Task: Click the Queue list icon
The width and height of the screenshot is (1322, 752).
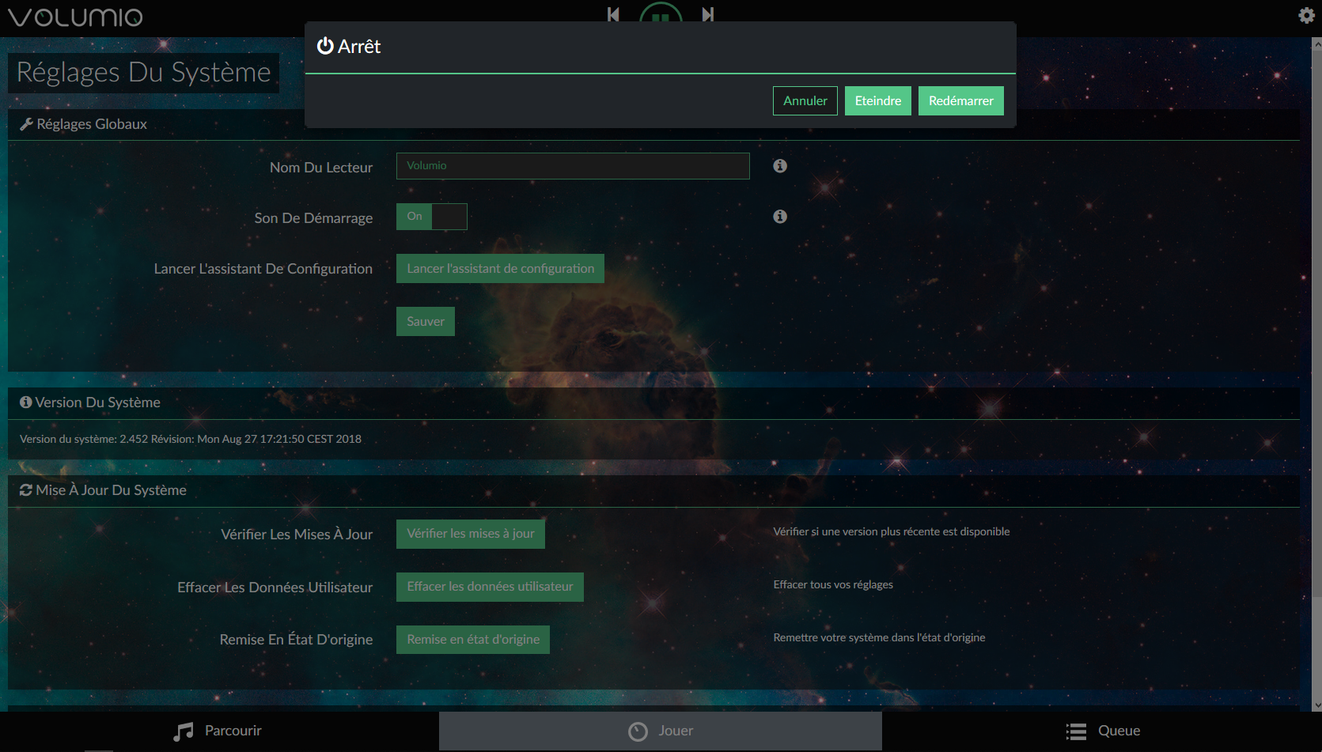Action: click(x=1076, y=731)
